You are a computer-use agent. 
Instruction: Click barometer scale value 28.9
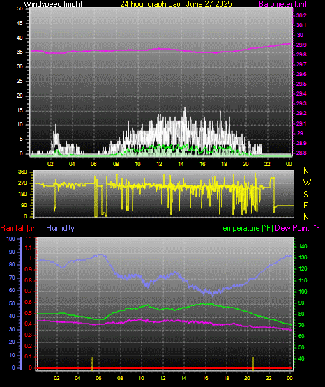click(x=301, y=143)
